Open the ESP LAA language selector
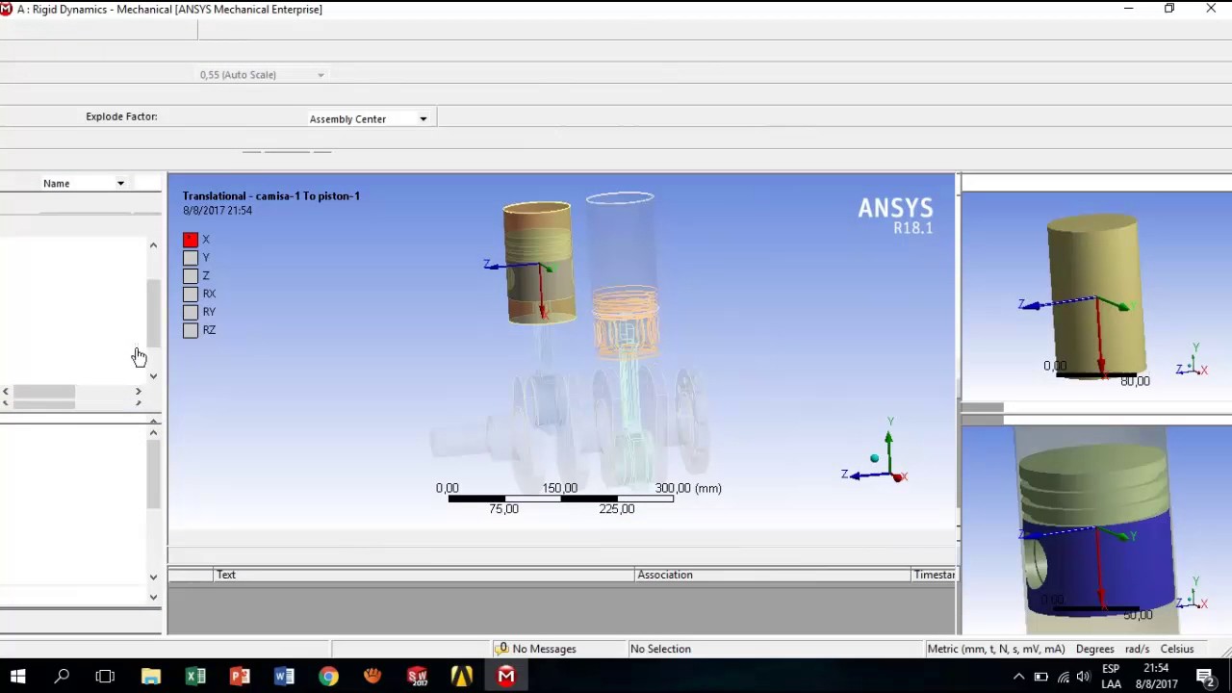The width and height of the screenshot is (1232, 693). click(x=1111, y=677)
